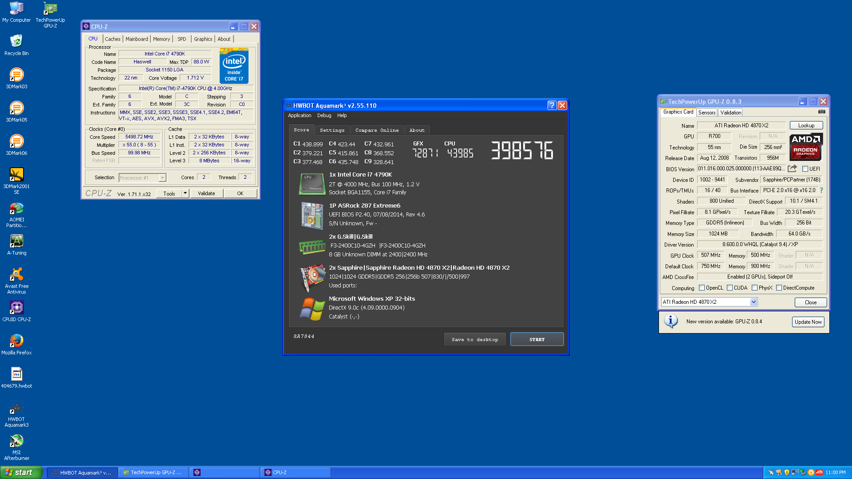The width and height of the screenshot is (852, 479).
Task: Launch MSI Afterburner desktop shortcut
Action: point(16,448)
